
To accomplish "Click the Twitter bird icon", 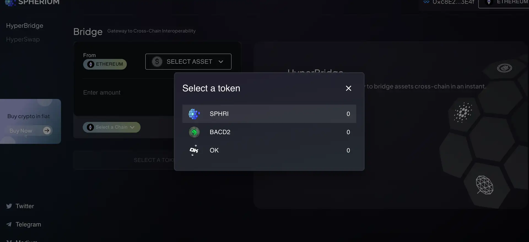I will 9,206.
